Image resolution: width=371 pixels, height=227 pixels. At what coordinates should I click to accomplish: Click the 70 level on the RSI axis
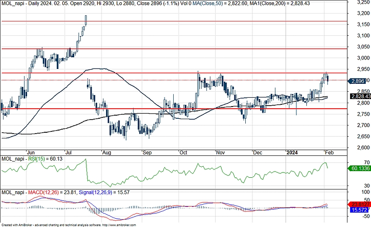367,162
